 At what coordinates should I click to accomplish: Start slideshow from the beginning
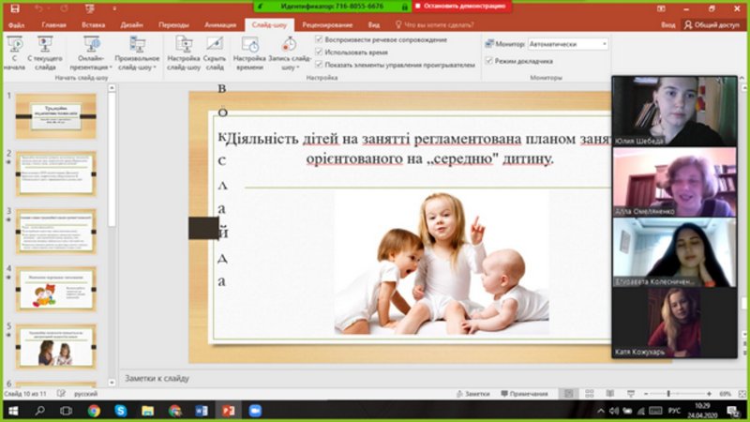coord(14,53)
